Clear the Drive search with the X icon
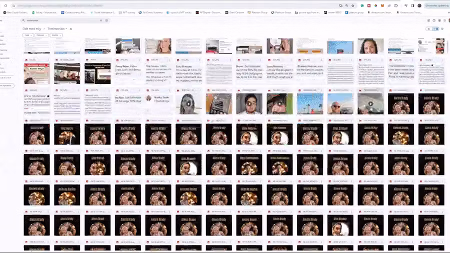 (x=100, y=20)
